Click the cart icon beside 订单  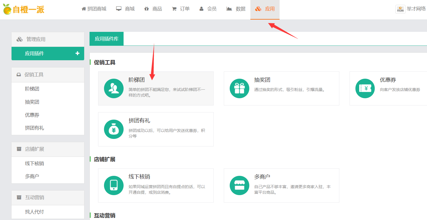174,9
